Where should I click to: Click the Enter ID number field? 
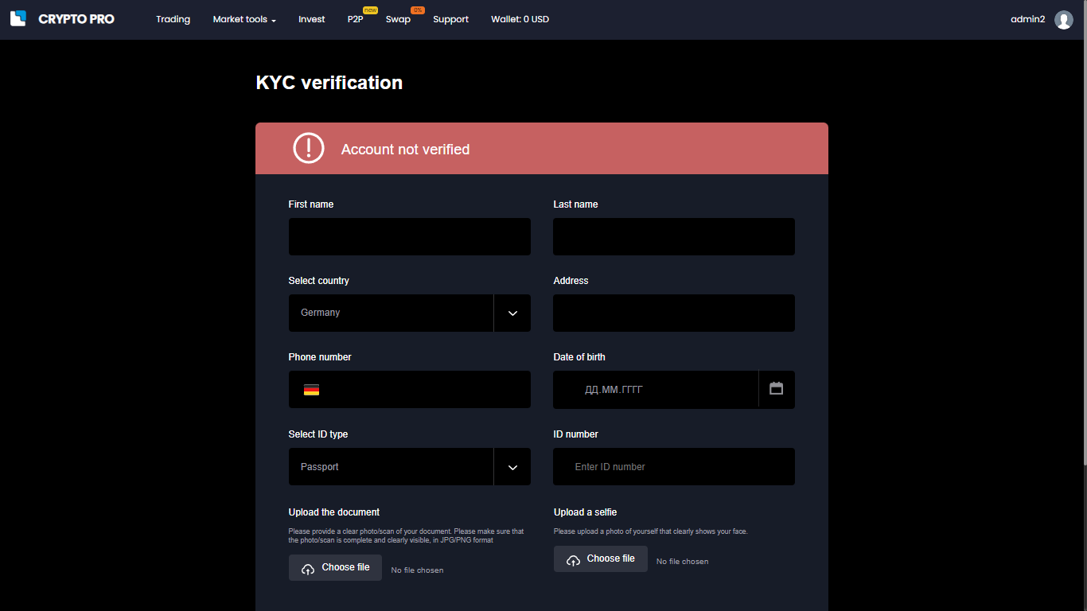[x=673, y=467]
